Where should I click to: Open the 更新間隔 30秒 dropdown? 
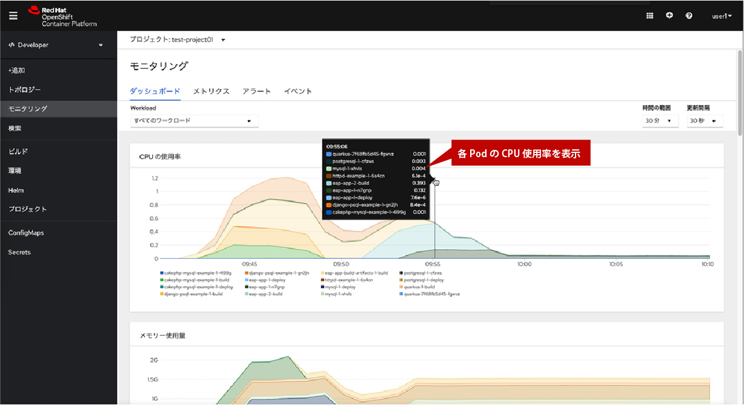pos(705,121)
